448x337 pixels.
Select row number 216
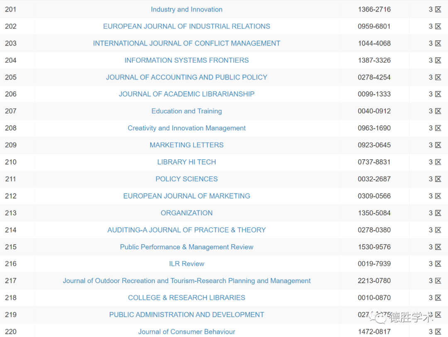point(10,264)
